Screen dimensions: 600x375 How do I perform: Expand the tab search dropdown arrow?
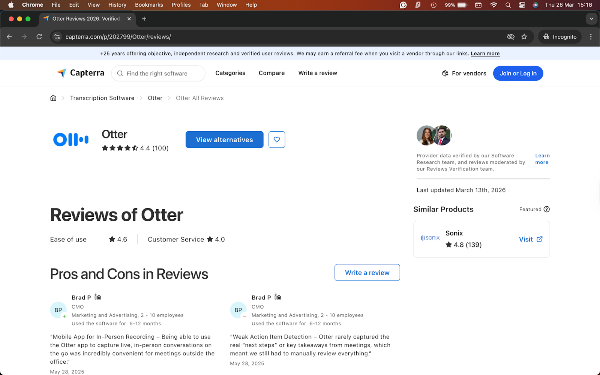pos(591,19)
